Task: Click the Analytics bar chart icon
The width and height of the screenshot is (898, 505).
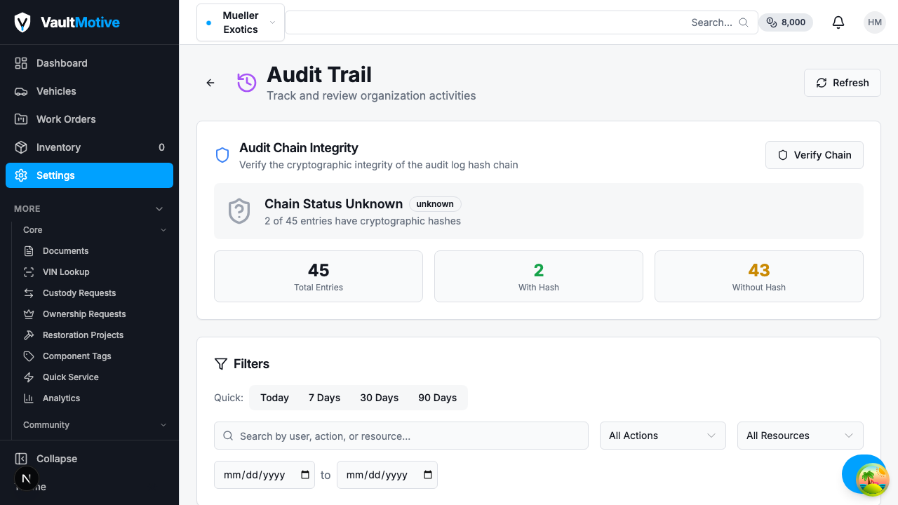Action: click(x=29, y=398)
